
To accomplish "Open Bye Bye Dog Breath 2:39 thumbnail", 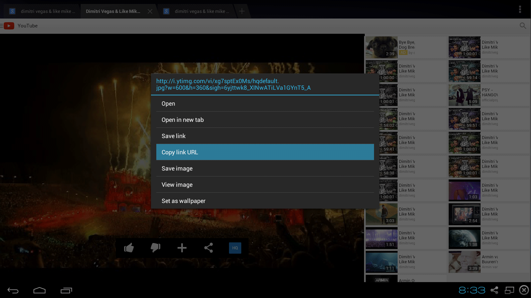I will [382, 47].
